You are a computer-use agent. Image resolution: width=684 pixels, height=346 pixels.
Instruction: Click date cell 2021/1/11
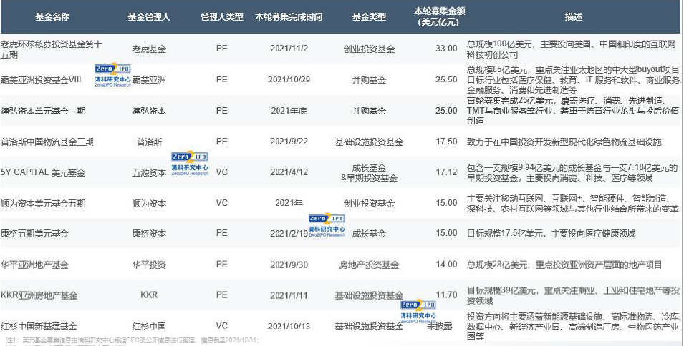coord(289,295)
